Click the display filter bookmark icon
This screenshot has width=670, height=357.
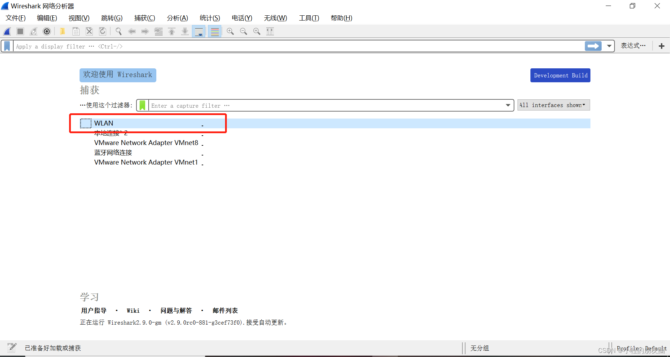tap(7, 46)
